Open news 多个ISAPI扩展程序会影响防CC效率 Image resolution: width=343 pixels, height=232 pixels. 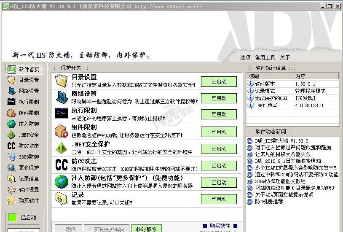(296, 168)
